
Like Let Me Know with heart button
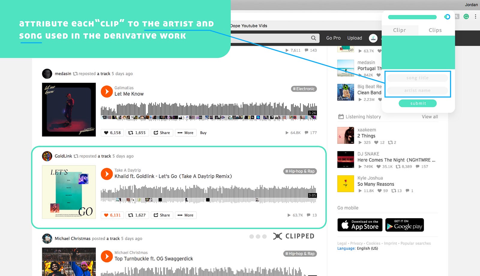tap(112, 133)
